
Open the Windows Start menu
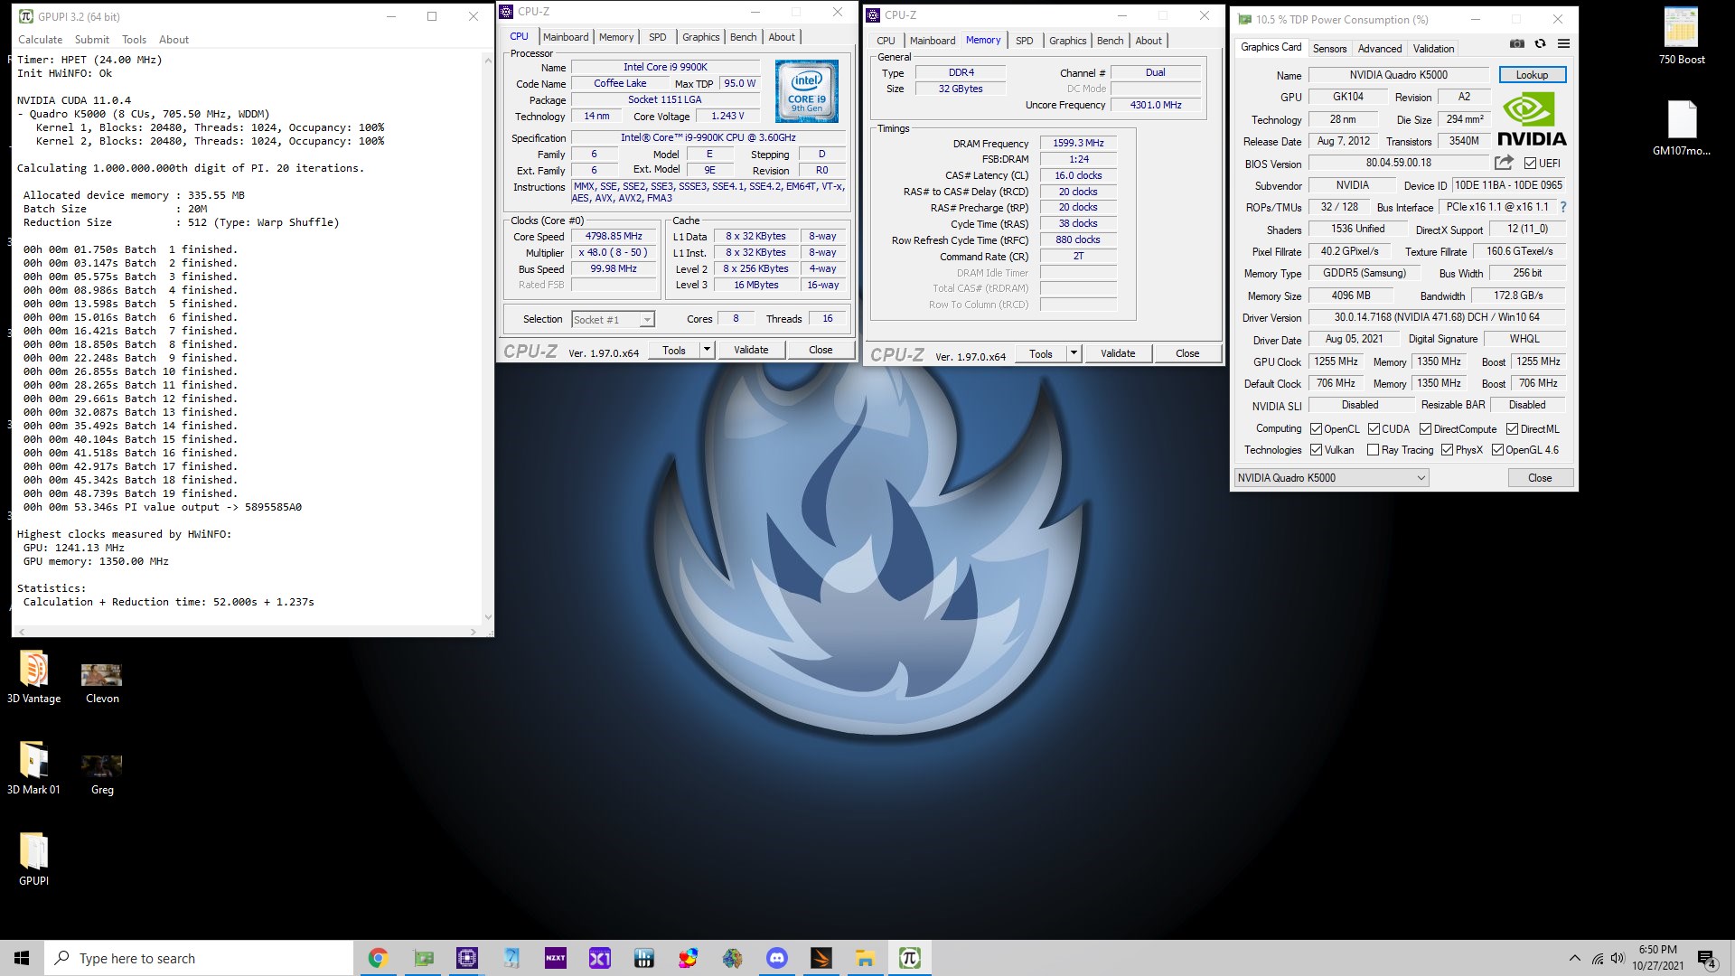point(22,958)
